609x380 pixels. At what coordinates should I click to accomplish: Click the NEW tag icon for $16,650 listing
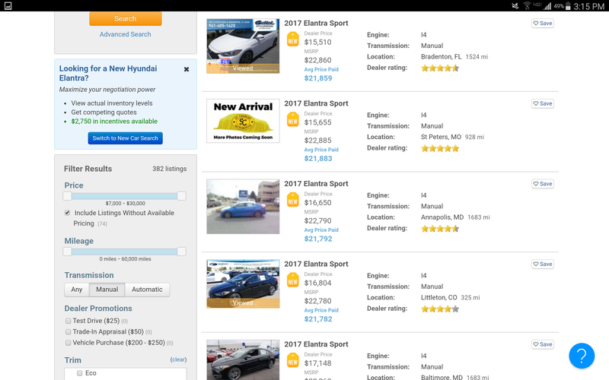293,200
